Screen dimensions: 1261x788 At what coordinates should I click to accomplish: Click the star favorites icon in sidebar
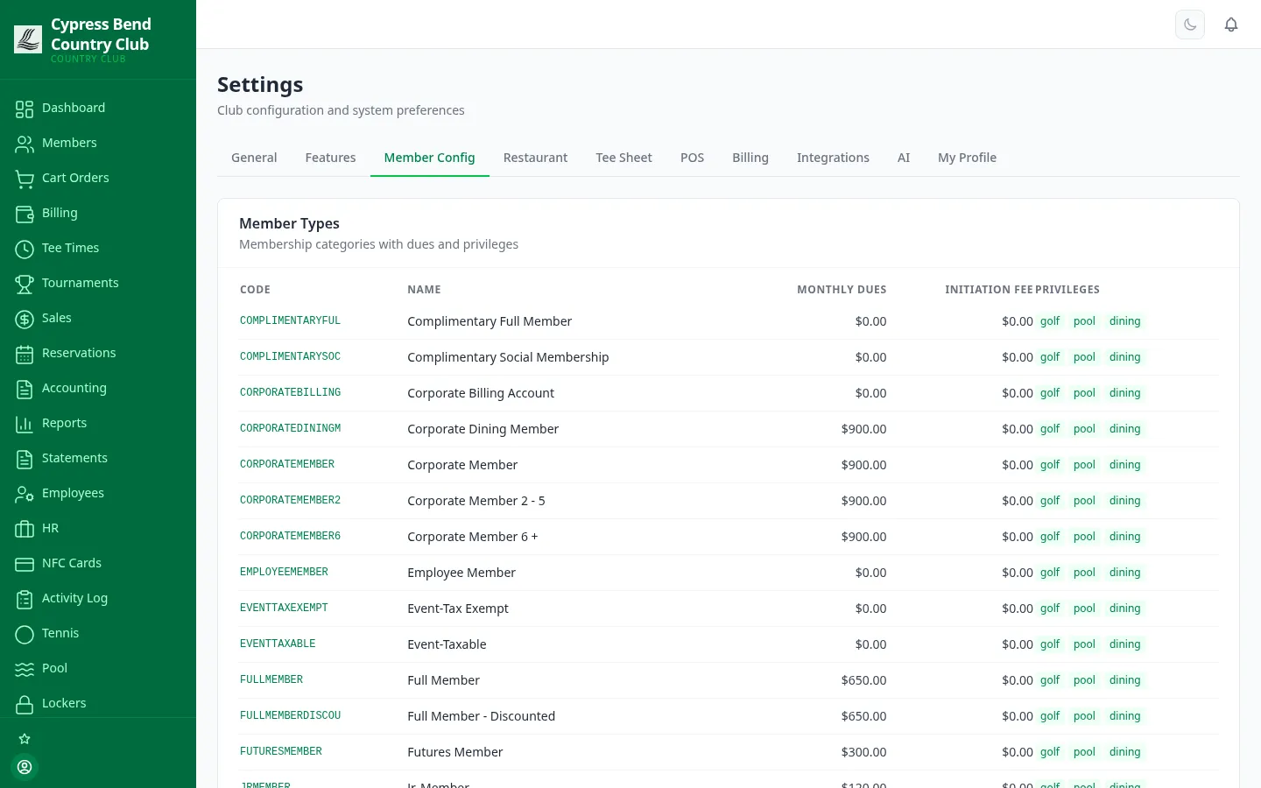pos(25,739)
